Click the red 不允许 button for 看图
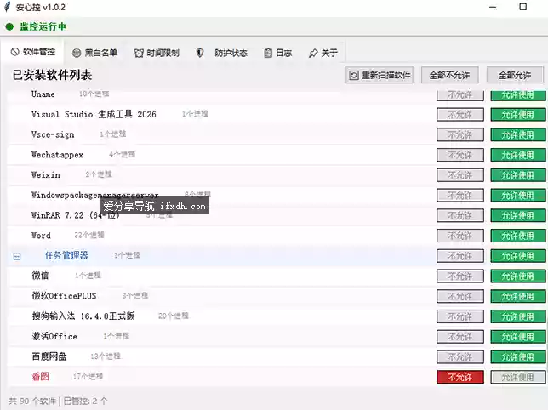The width and height of the screenshot is (548, 410). [460, 377]
